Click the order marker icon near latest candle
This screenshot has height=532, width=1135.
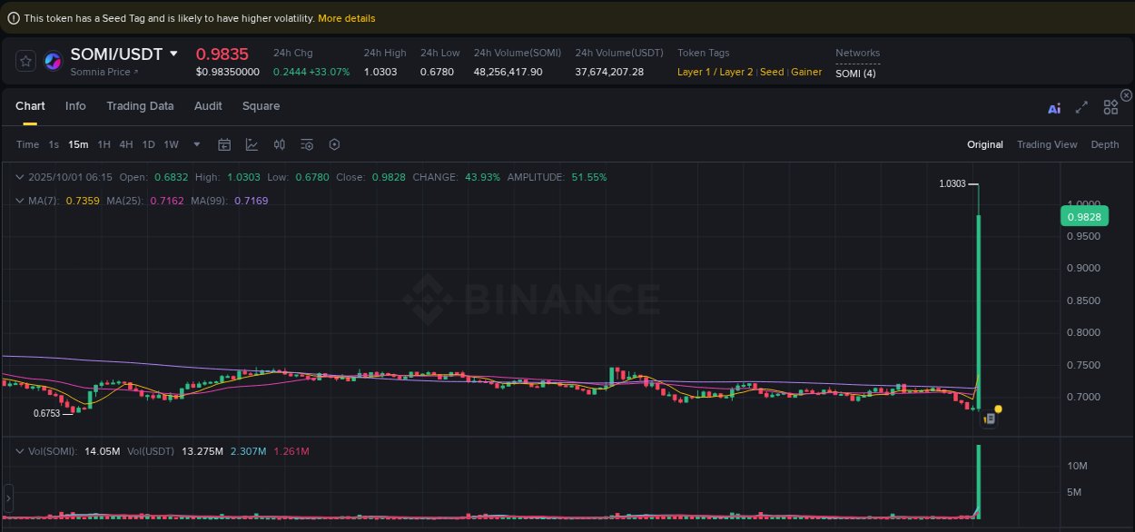click(x=989, y=419)
